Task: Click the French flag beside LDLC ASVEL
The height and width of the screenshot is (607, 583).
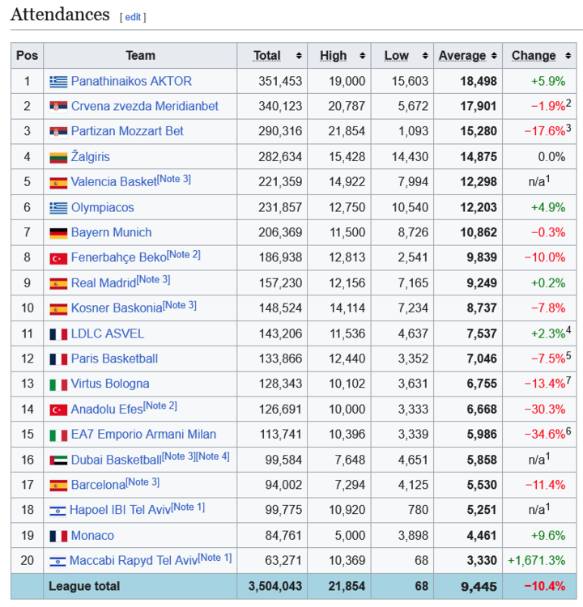Action: (58, 334)
